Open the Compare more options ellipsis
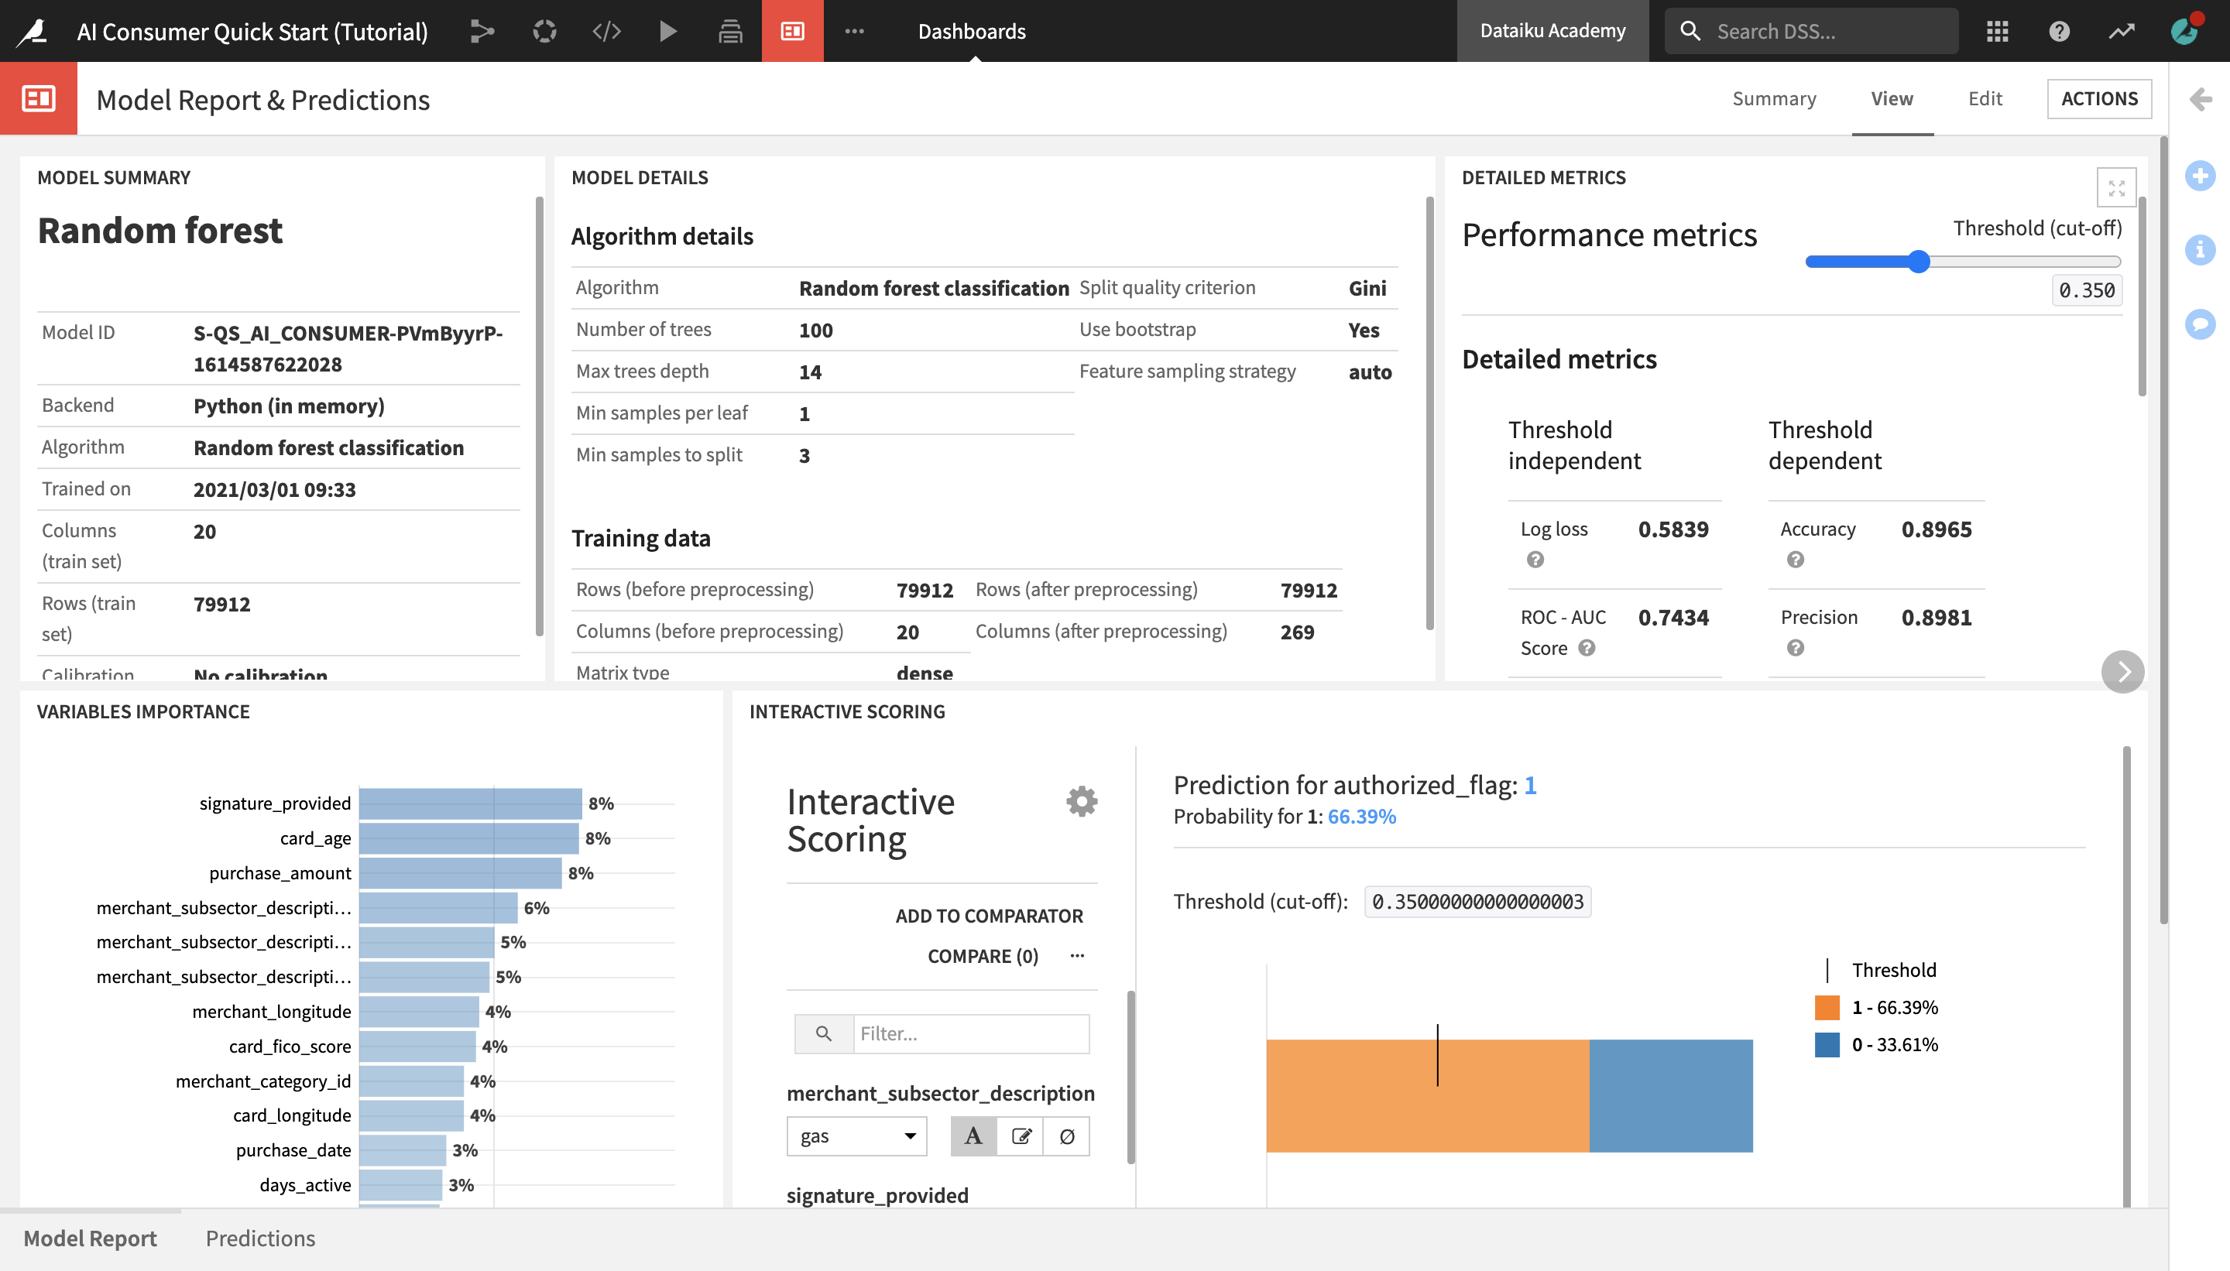The height and width of the screenshot is (1271, 2230). pyautogui.click(x=1076, y=956)
